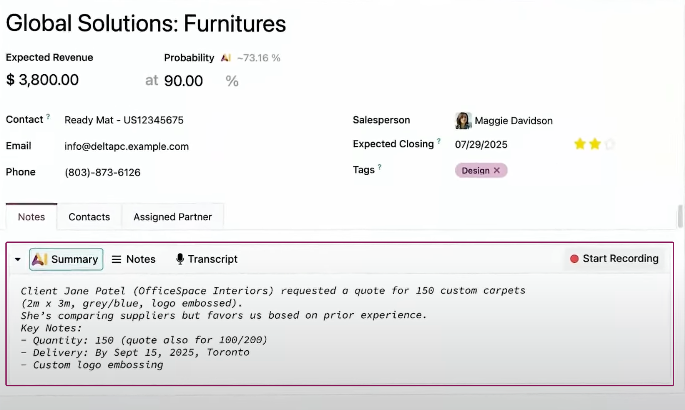The height and width of the screenshot is (410, 685).
Task: Select the AI Summary button
Action: tap(66, 259)
